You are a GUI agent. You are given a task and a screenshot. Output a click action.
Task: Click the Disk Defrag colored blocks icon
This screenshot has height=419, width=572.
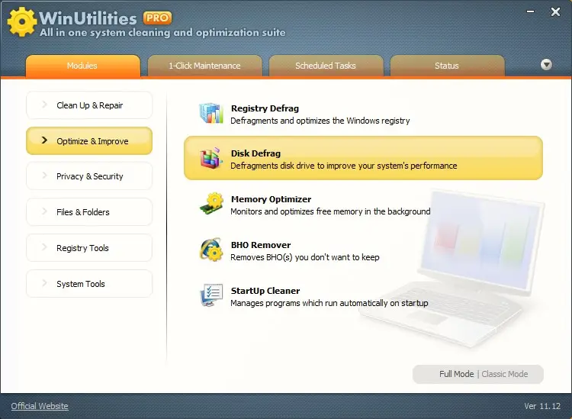pos(211,159)
